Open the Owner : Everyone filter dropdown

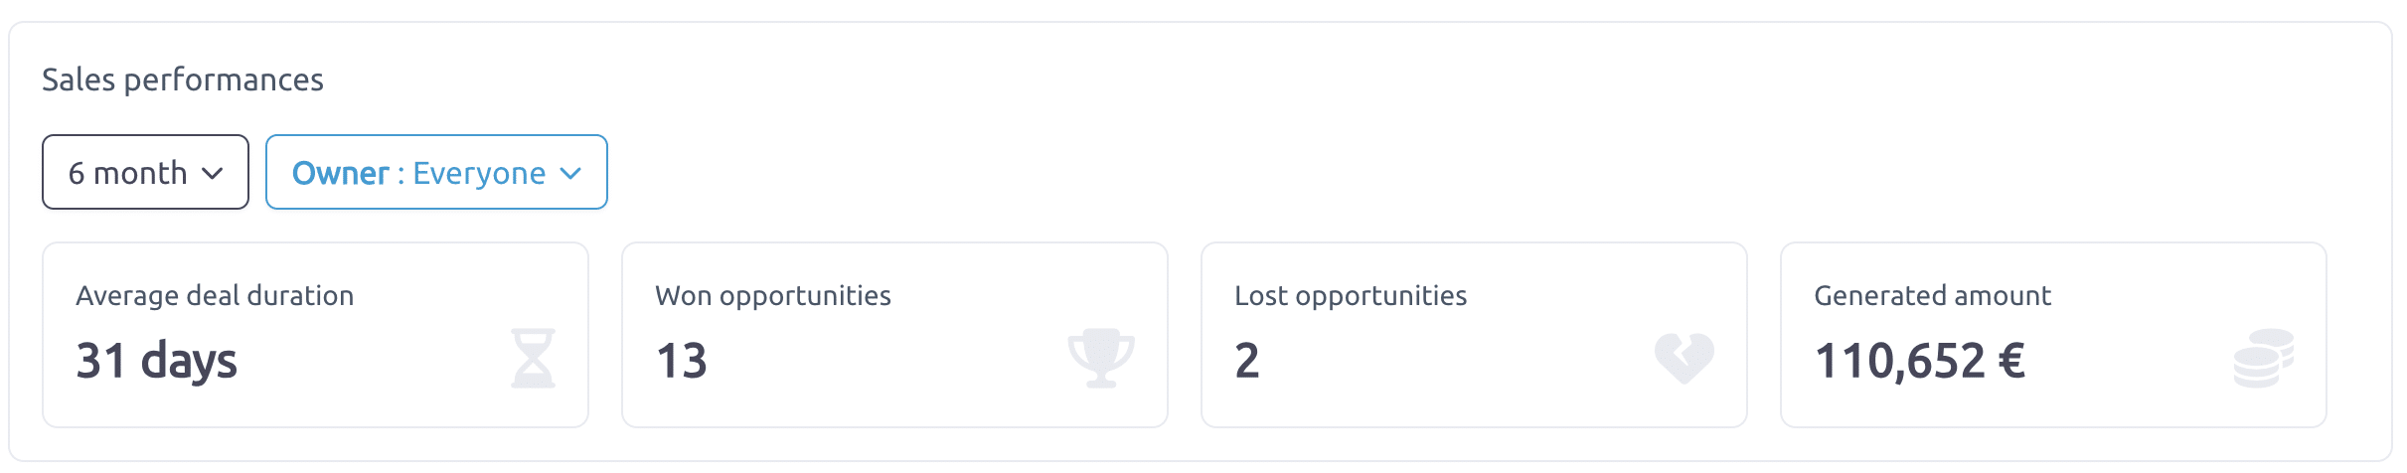436,172
